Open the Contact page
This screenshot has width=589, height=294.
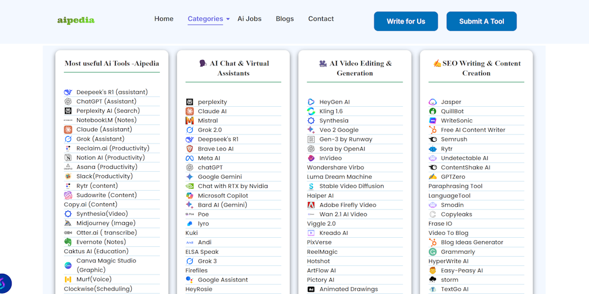click(321, 19)
